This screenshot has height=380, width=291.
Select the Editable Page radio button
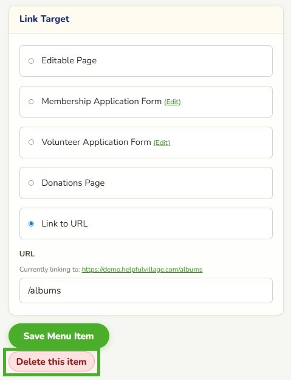coord(31,61)
